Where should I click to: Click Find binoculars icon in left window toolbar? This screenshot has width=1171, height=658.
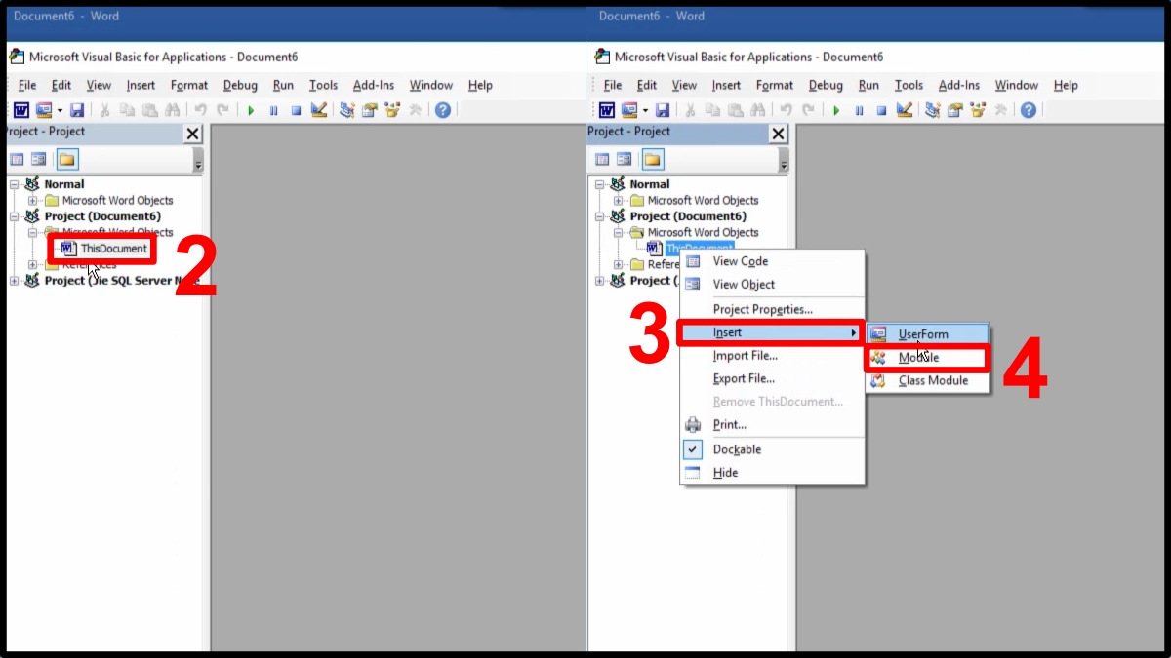coord(173,110)
